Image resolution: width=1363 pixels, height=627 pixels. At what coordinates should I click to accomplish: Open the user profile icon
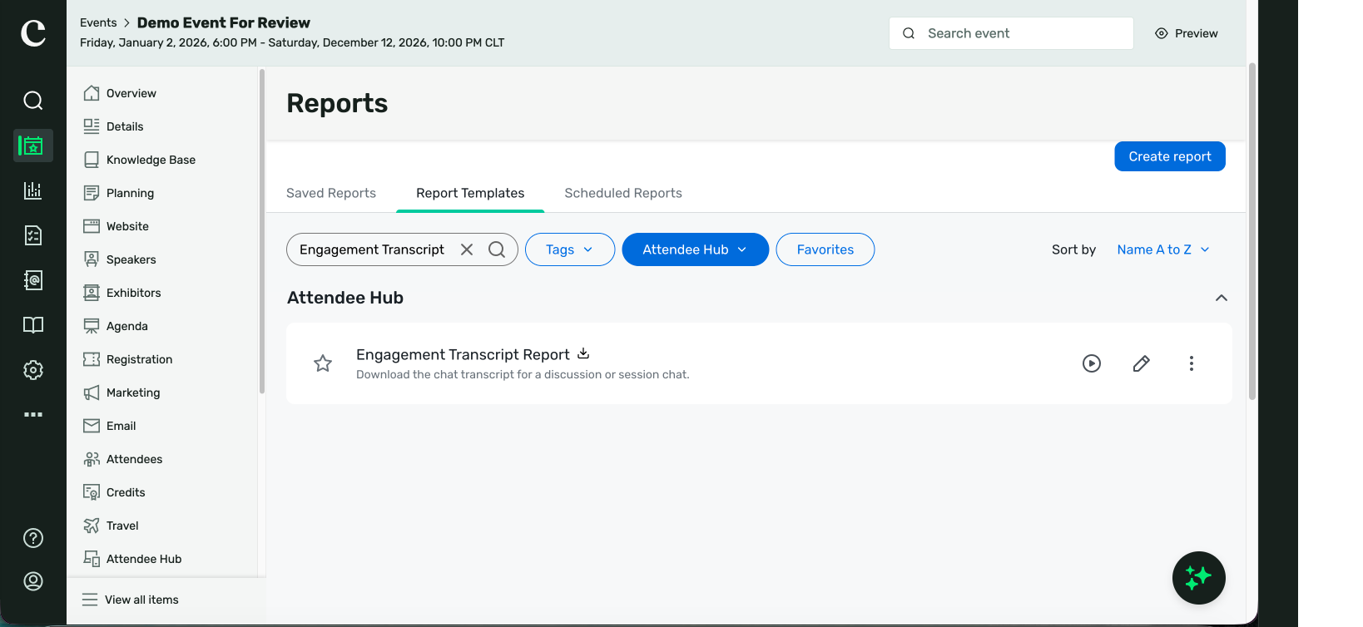click(x=33, y=581)
